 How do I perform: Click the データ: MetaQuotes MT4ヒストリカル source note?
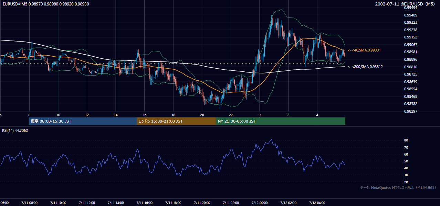pos(398,187)
